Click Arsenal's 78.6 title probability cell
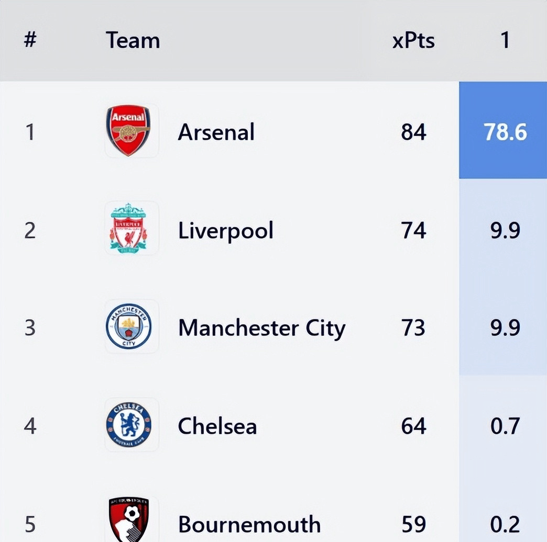Image resolution: width=547 pixels, height=542 pixels. (x=505, y=132)
